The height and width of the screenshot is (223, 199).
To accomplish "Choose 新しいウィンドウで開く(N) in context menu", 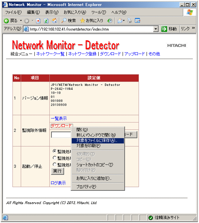I will pos(98,135).
